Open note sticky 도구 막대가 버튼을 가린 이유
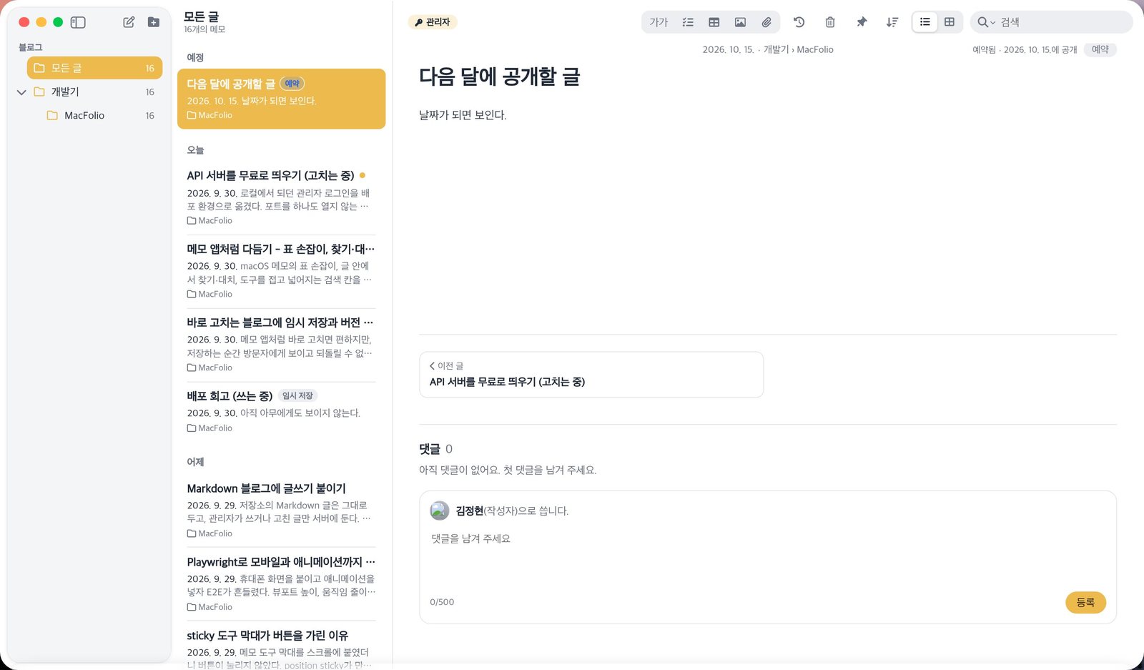Image resolution: width=1144 pixels, height=670 pixels. coord(281,647)
